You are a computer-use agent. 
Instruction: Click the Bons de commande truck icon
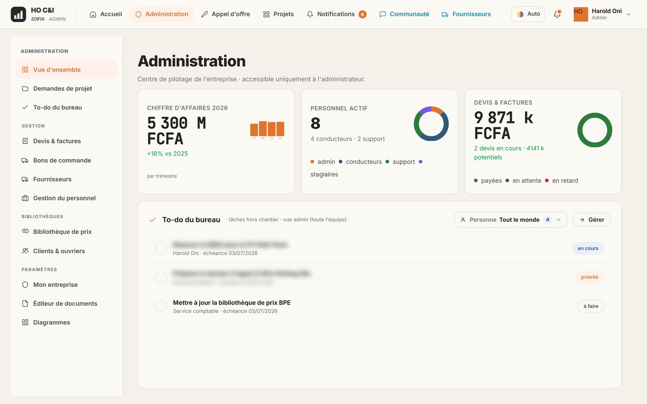pyautogui.click(x=25, y=160)
